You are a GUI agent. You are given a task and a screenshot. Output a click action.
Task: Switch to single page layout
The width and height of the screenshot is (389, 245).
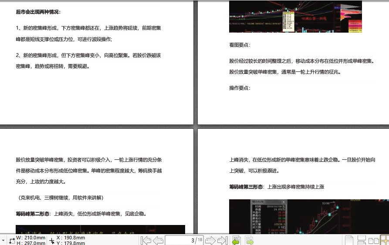(349, 240)
